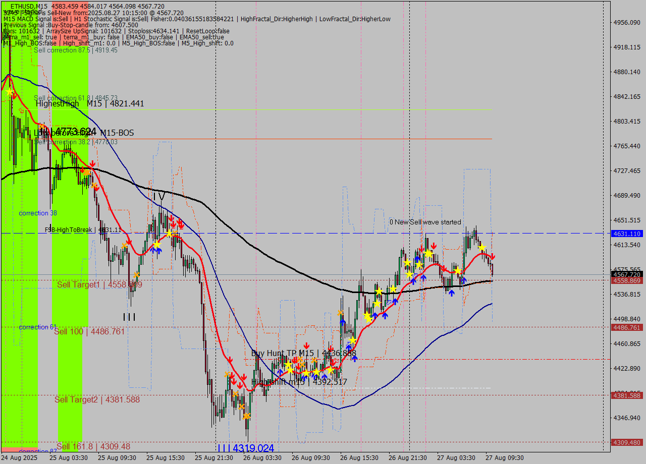Select the Sell Target2 4381.588 label
646x464 pixels.
97,400
